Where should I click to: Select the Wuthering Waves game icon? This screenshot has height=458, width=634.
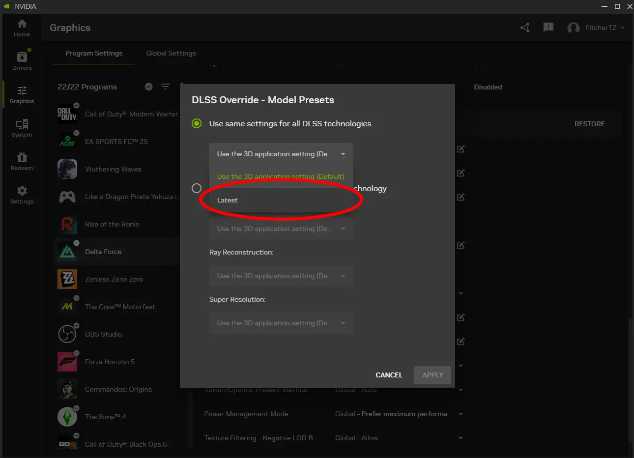tap(67, 169)
